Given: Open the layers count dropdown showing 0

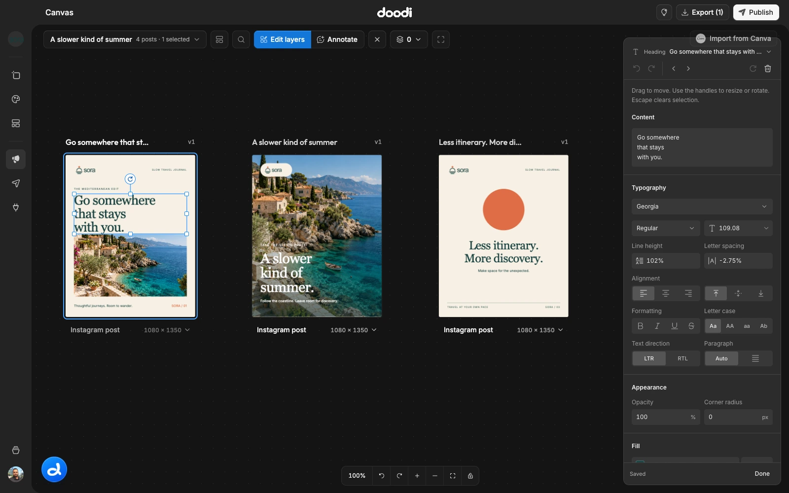Looking at the screenshot, I should (409, 39).
